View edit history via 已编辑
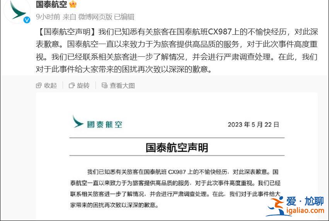Viewport: 329px width, 221px height. pos(124,17)
